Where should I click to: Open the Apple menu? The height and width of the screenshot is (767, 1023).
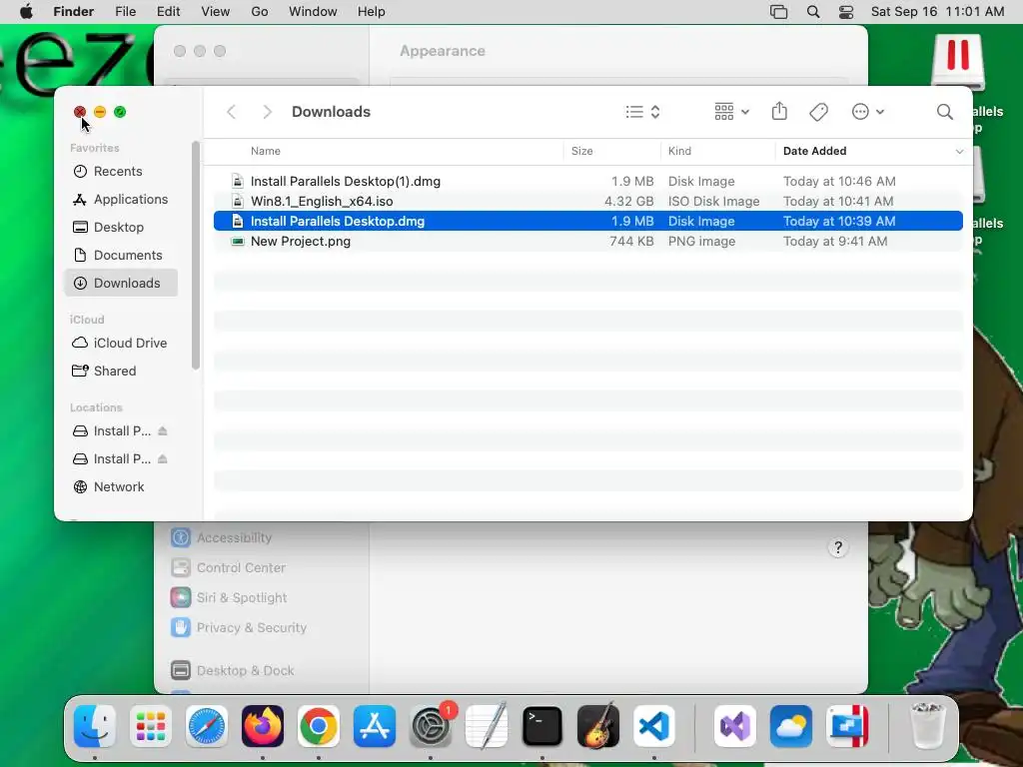tap(26, 12)
